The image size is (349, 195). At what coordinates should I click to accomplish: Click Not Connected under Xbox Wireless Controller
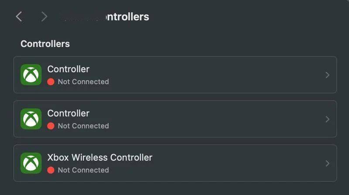(x=83, y=170)
